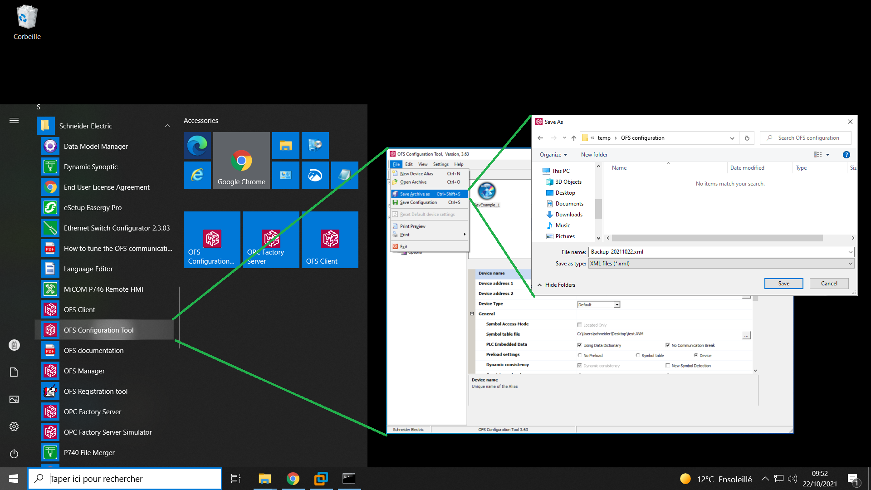871x490 pixels.
Task: Collapse the General property group
Action: click(472, 314)
